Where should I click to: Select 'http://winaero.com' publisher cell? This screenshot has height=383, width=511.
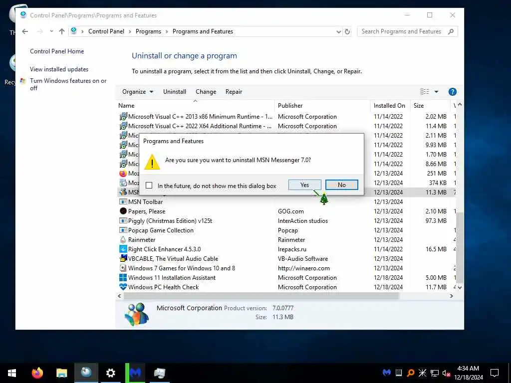pos(304,268)
